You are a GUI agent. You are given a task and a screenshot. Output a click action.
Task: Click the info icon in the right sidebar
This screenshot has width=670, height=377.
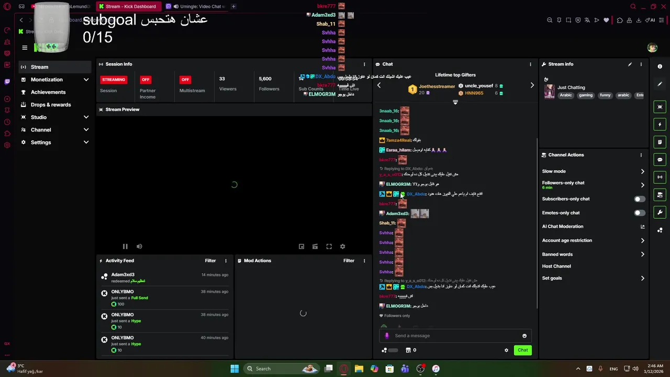(x=660, y=66)
